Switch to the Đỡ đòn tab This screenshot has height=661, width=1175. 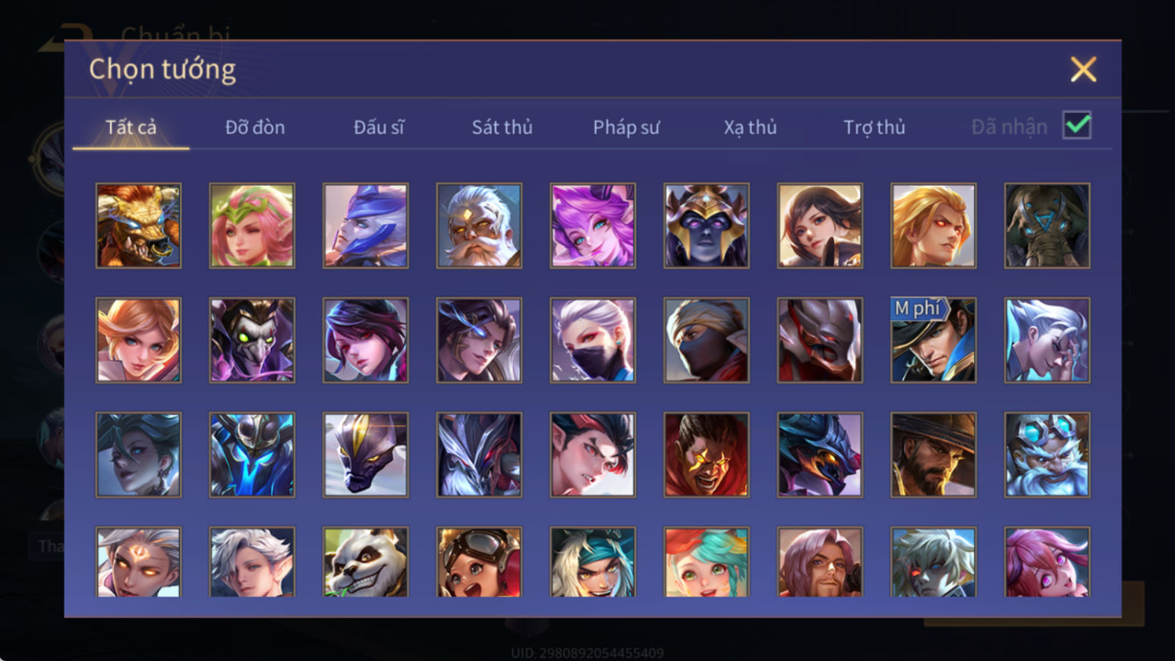point(255,127)
